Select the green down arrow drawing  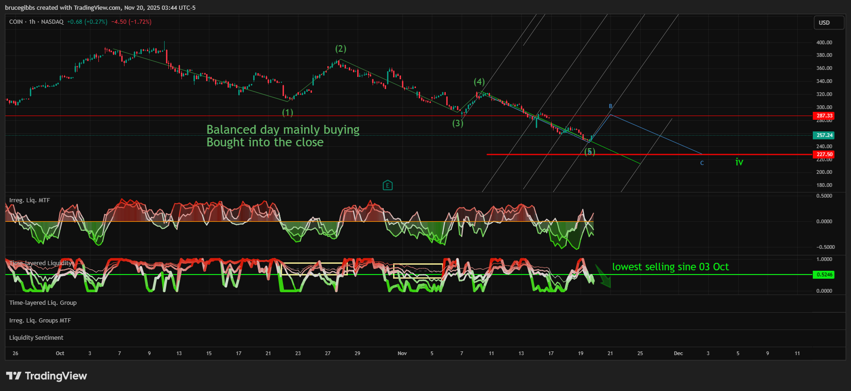[x=603, y=276]
